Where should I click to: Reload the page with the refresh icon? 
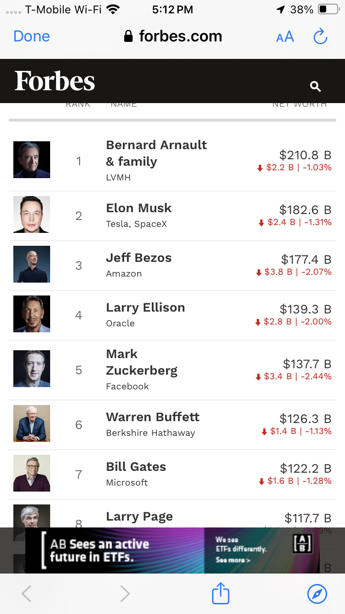point(320,37)
